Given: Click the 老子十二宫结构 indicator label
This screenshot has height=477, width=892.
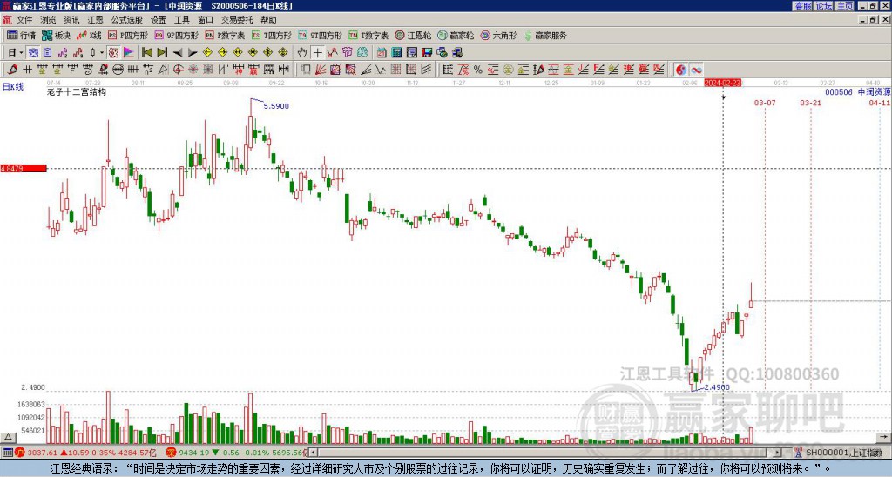Looking at the screenshot, I should pyautogui.click(x=77, y=91).
